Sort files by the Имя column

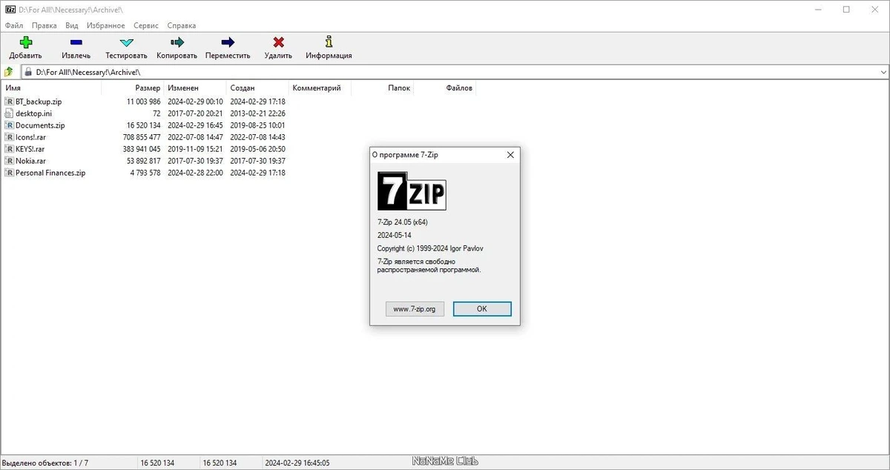point(50,88)
